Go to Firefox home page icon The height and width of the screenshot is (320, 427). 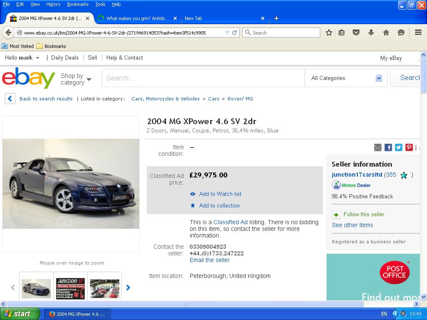(x=386, y=32)
